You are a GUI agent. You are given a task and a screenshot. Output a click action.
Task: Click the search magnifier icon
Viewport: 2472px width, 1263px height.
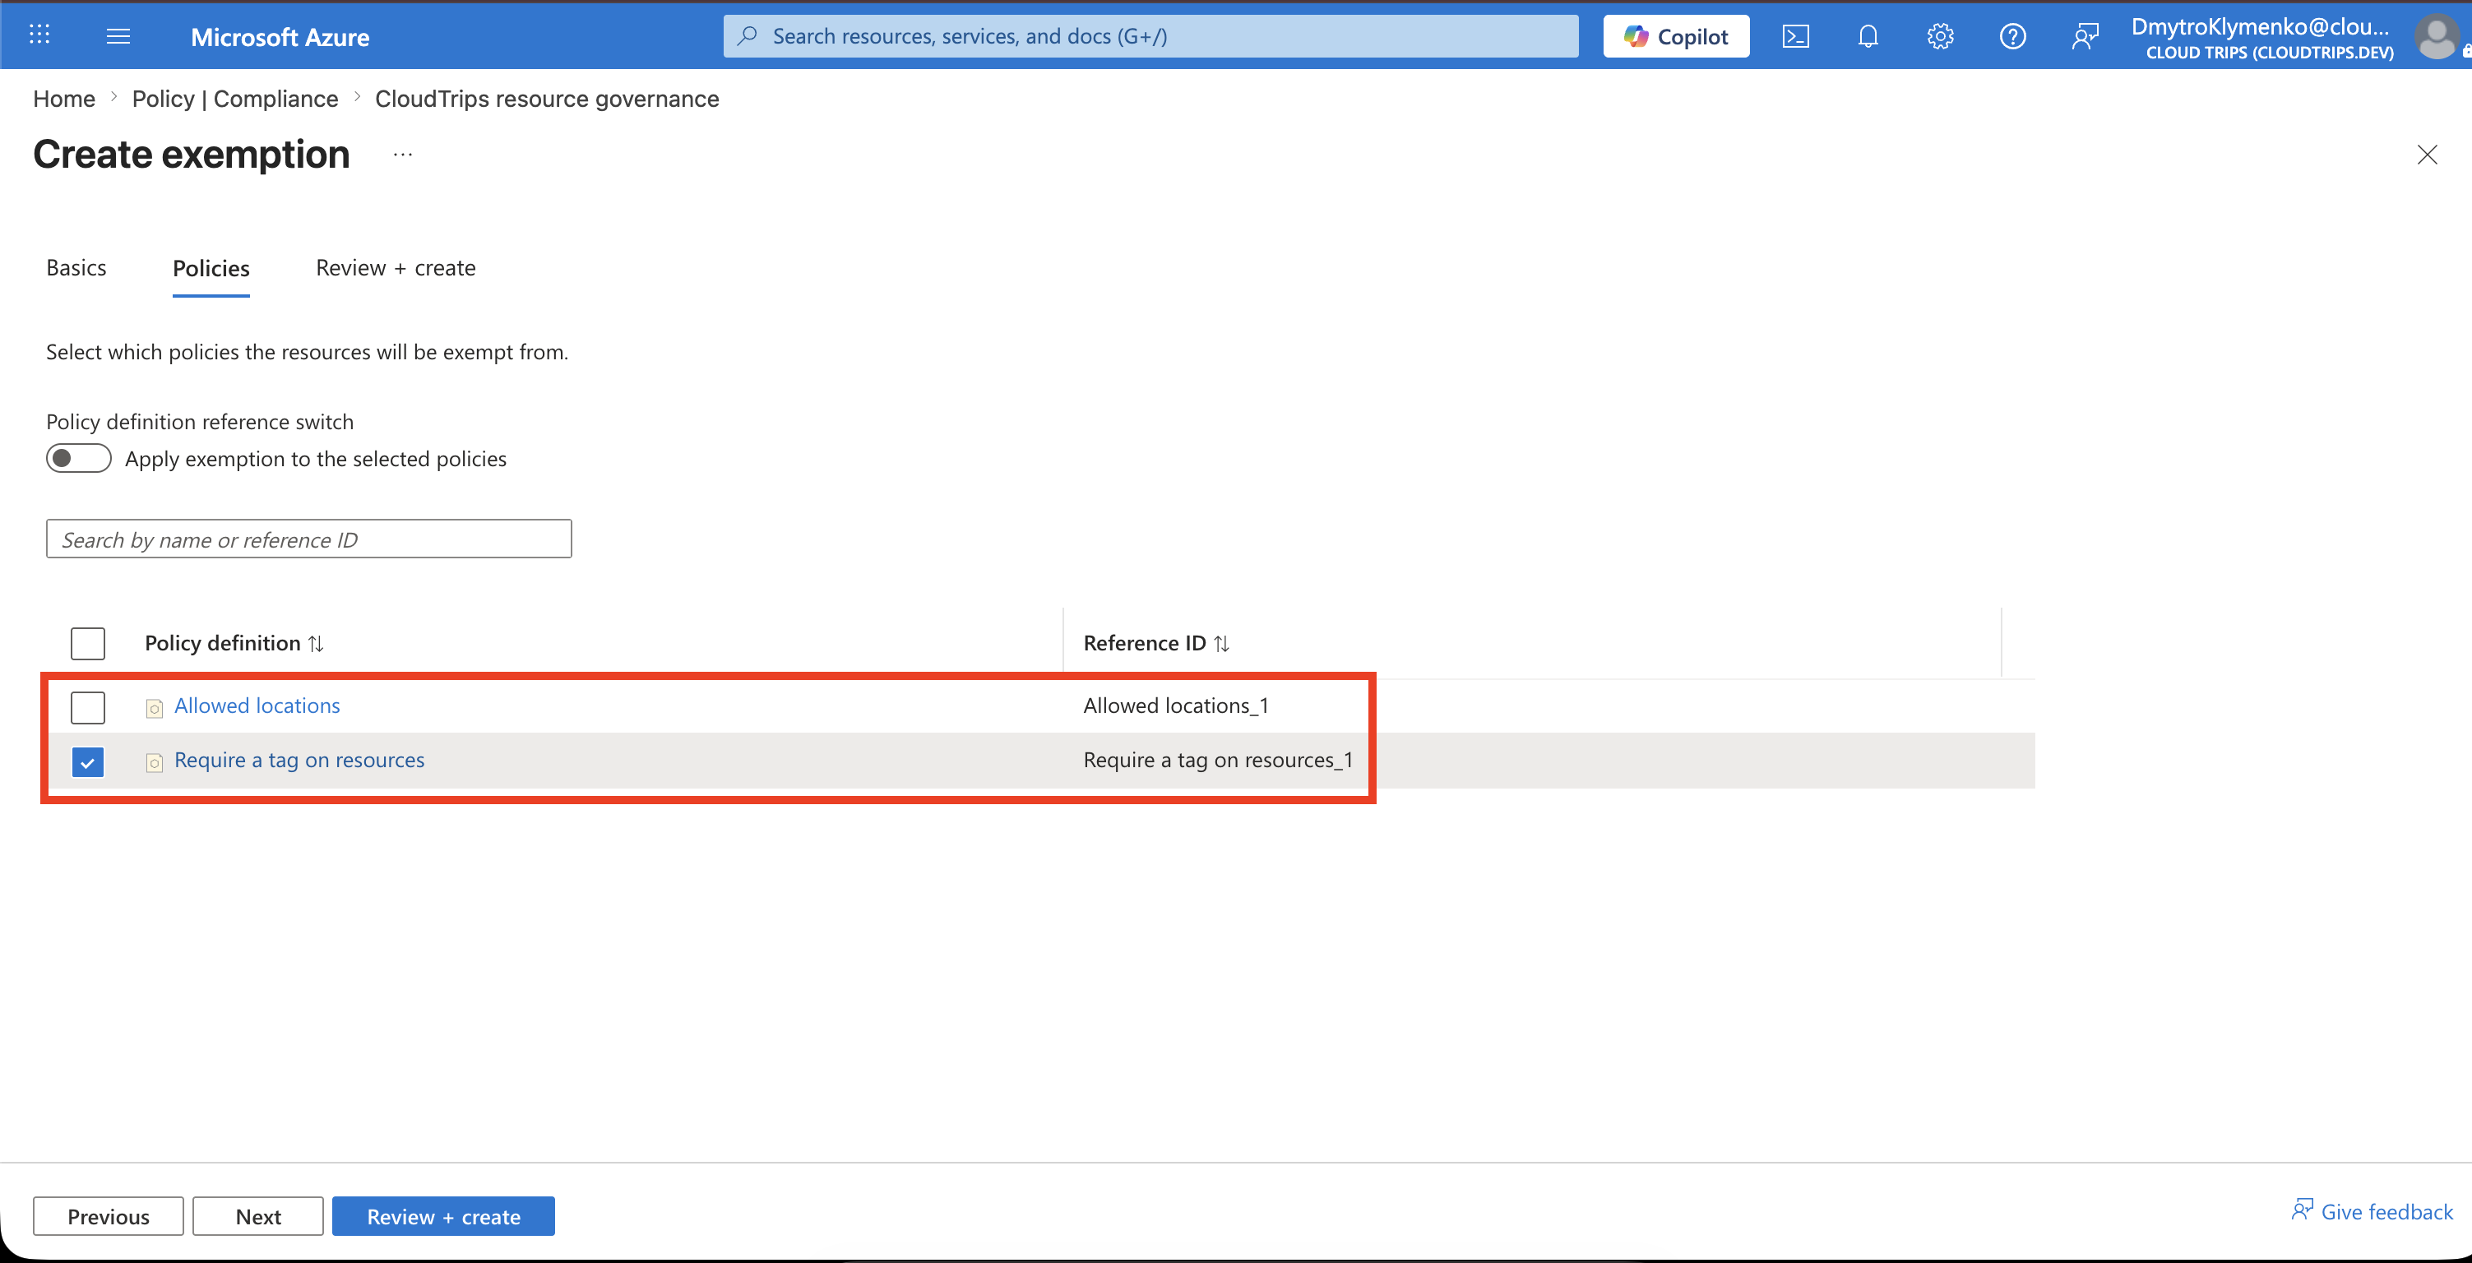(x=748, y=35)
